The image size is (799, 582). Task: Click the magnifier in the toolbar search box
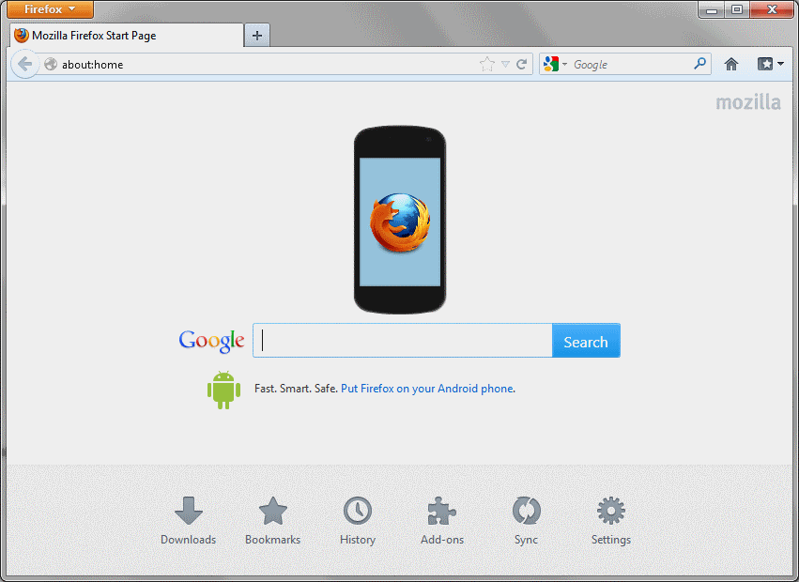point(700,64)
